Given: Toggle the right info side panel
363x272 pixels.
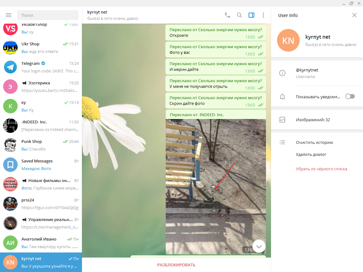Looking at the screenshot, I should (251, 15).
